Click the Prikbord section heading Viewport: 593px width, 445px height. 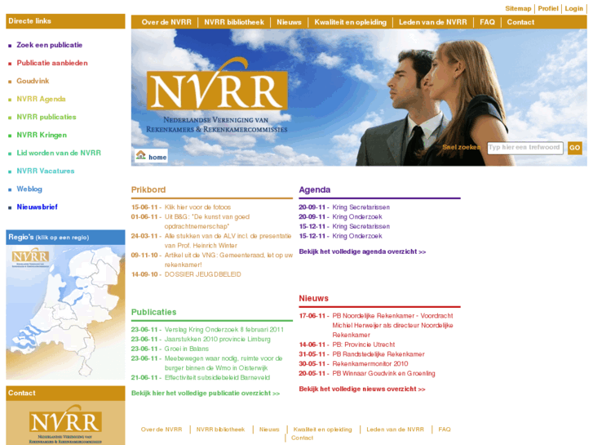point(148,189)
